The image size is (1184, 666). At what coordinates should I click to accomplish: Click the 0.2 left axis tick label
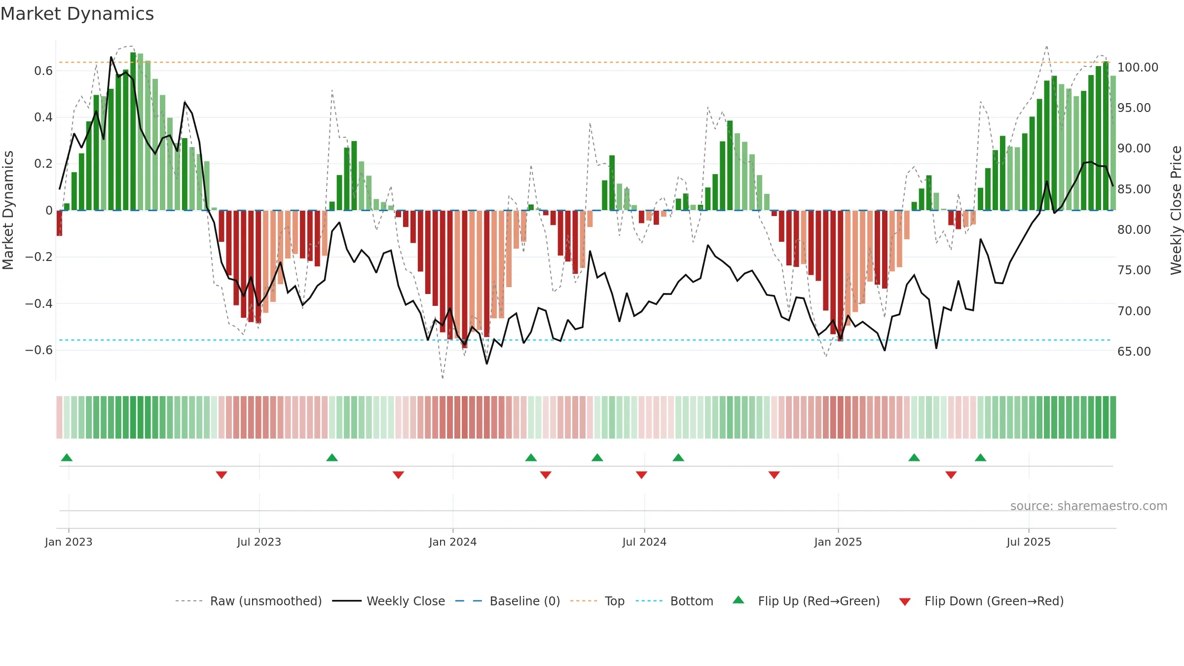(x=43, y=164)
